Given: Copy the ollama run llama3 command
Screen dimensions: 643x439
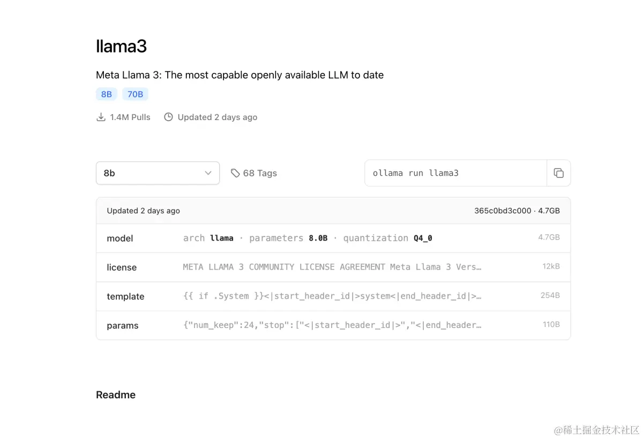Looking at the screenshot, I should (x=559, y=173).
